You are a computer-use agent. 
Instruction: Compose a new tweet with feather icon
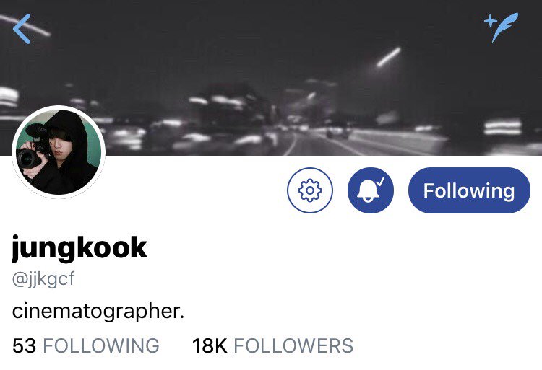502,27
